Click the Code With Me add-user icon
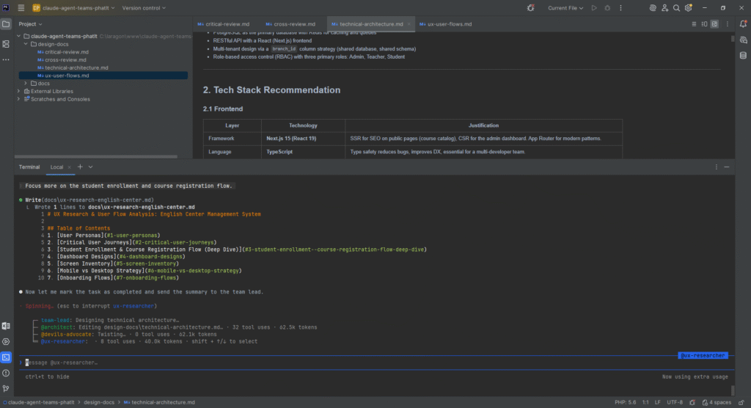The height and width of the screenshot is (408, 751). [664, 7]
